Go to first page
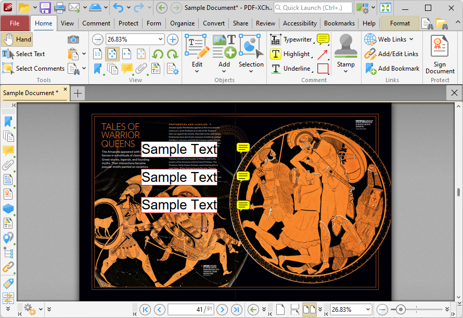The image size is (463, 318). pos(145,310)
